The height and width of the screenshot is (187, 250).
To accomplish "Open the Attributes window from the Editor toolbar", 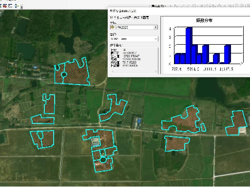I will coord(236,6).
